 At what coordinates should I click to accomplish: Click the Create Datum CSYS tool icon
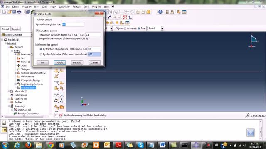point(62,100)
